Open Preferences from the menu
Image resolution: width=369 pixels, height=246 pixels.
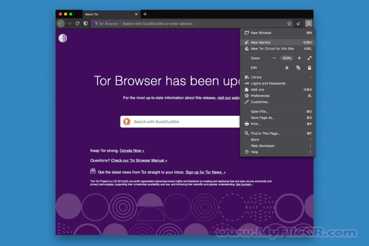277,95
